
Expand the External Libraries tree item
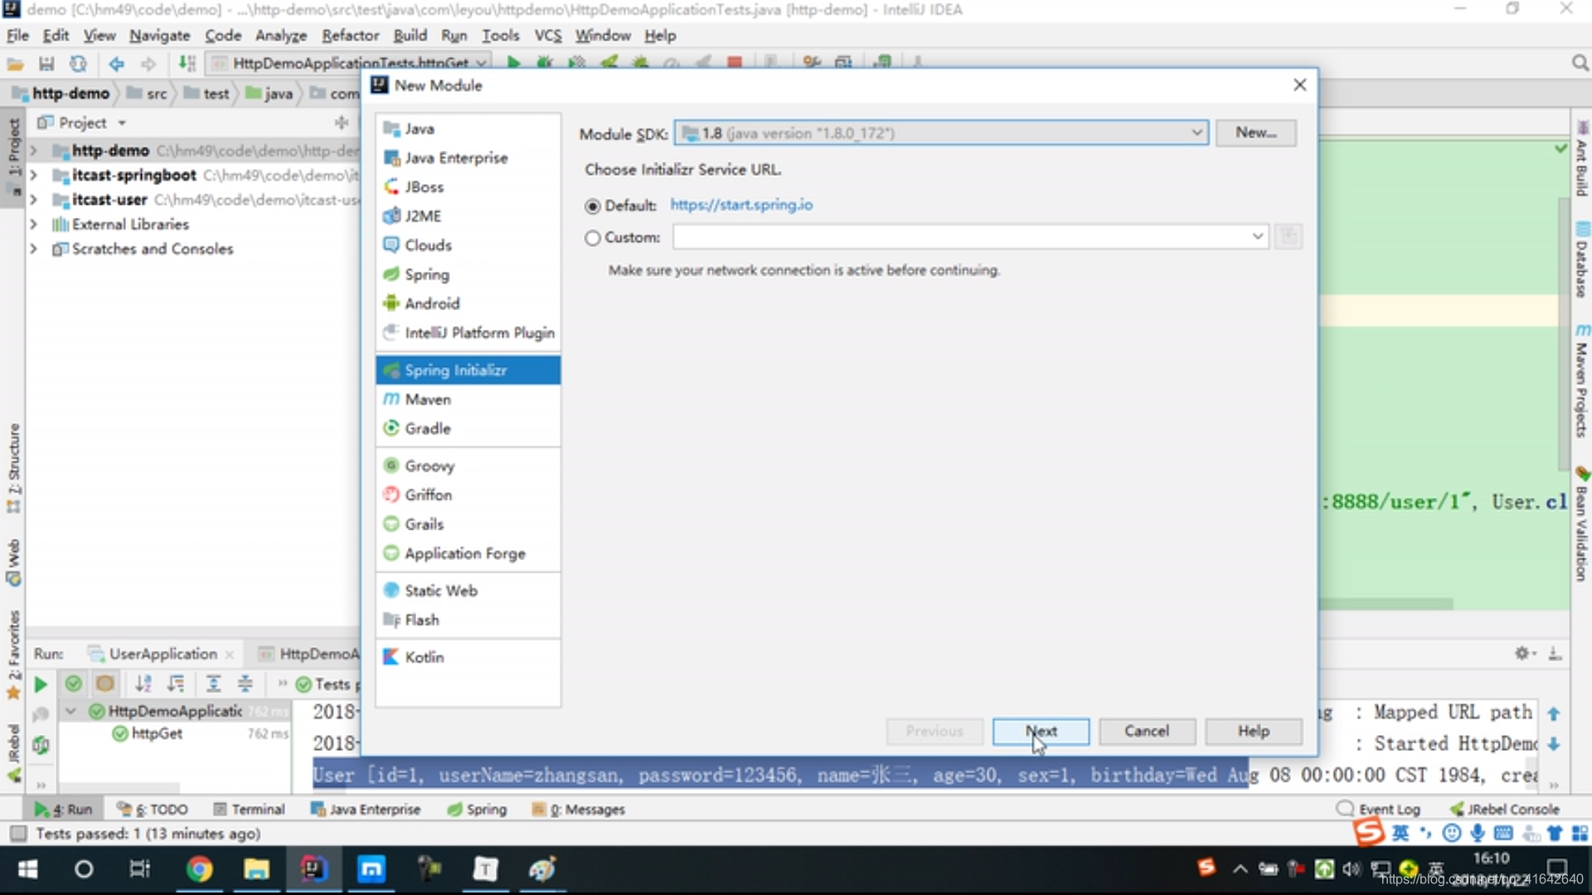(x=33, y=224)
